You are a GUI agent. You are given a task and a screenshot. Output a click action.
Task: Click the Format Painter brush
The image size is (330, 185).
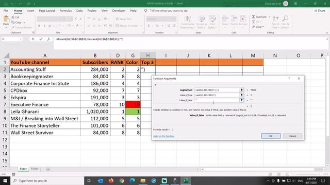(13, 27)
